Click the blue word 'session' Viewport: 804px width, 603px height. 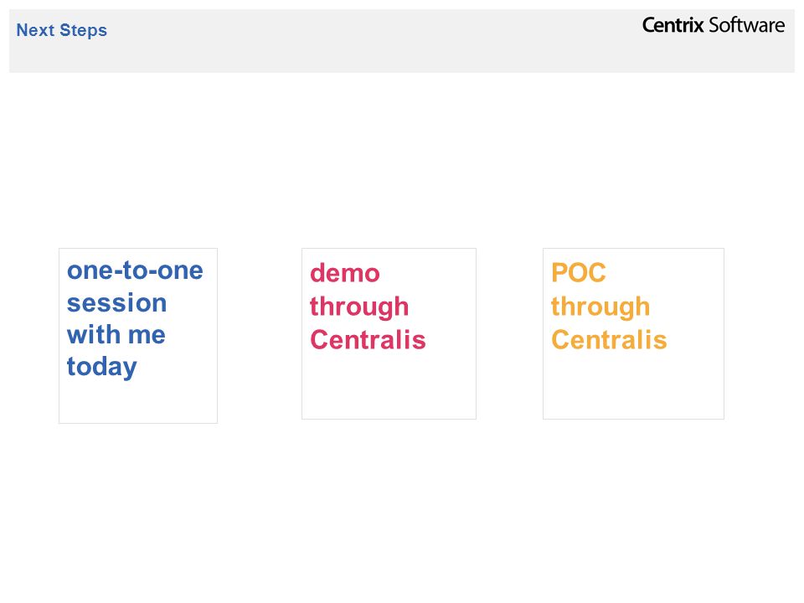[117, 303]
